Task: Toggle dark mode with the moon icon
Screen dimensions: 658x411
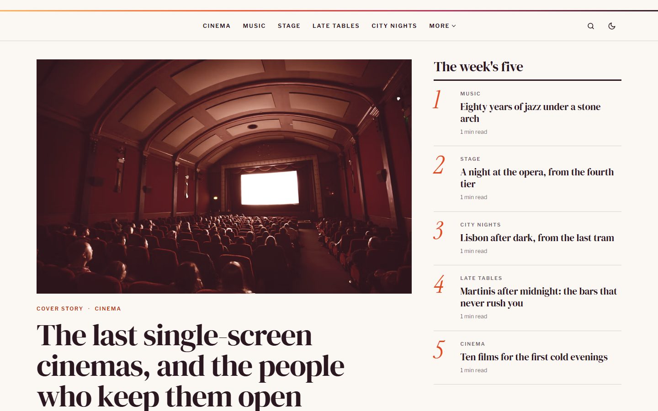Action: 612,26
